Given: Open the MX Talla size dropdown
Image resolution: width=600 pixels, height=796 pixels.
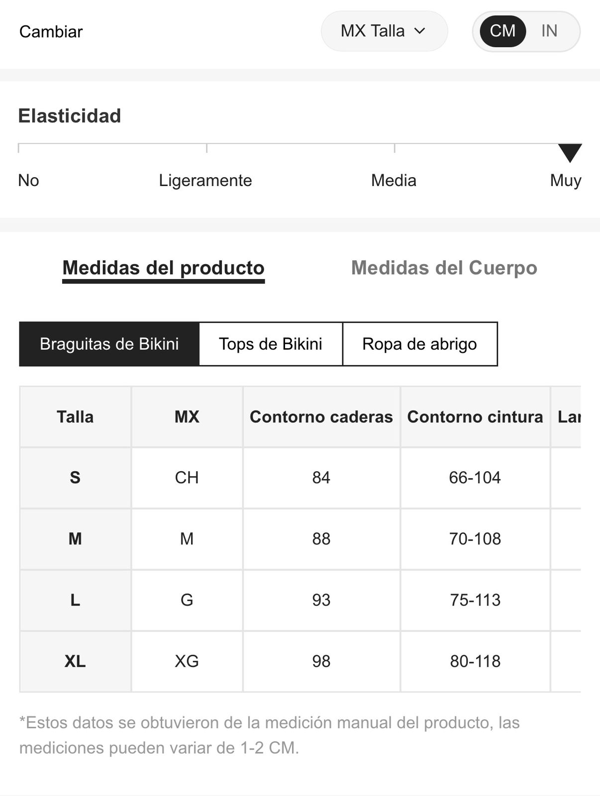Looking at the screenshot, I should pos(384,31).
